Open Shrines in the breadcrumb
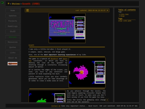Screen dimensions: 145x109 (16, 4)
